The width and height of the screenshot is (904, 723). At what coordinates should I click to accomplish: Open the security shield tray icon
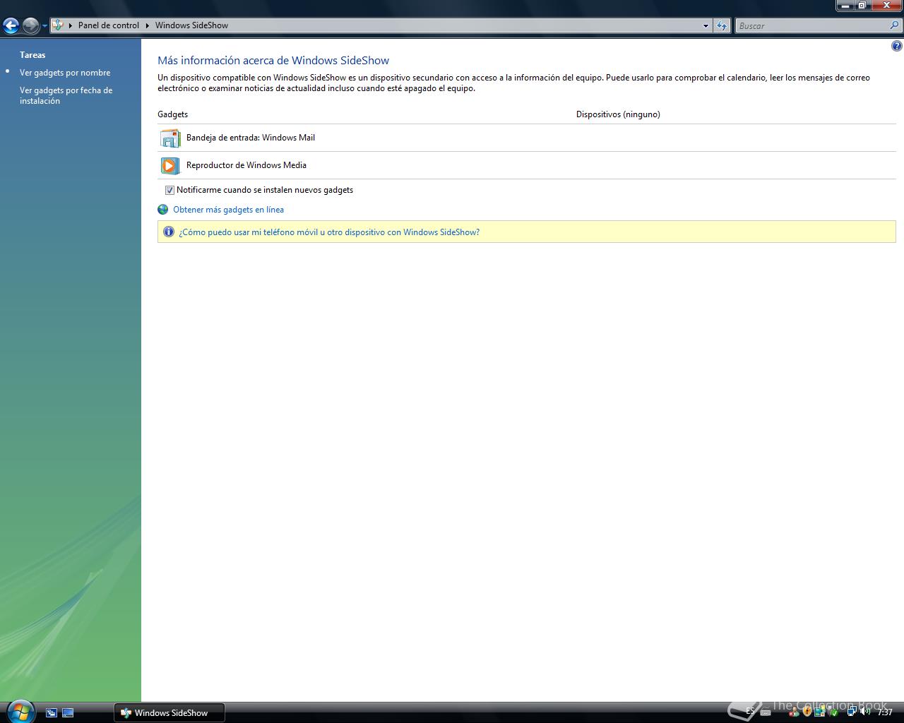(807, 711)
